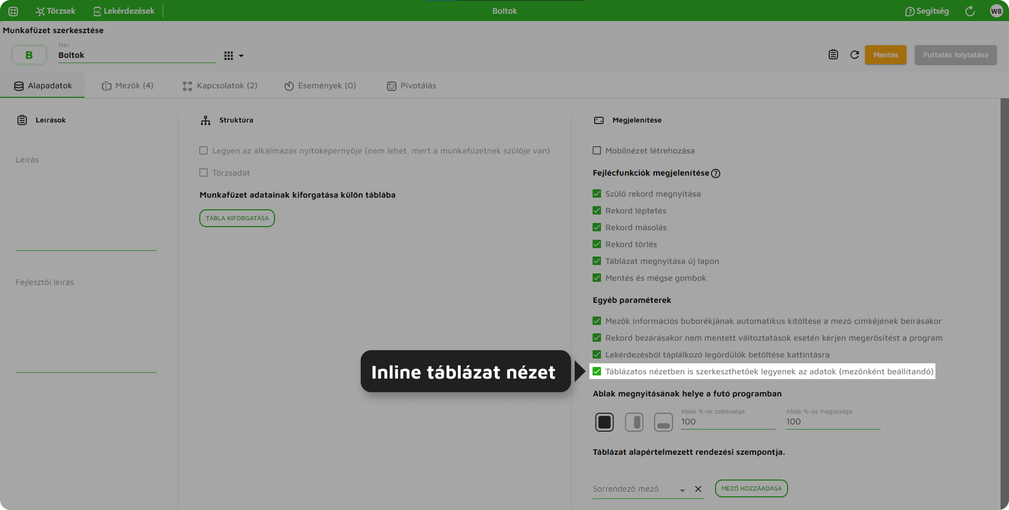
Task: Click the Struktúra hierarchy icon
Action: (x=206, y=120)
